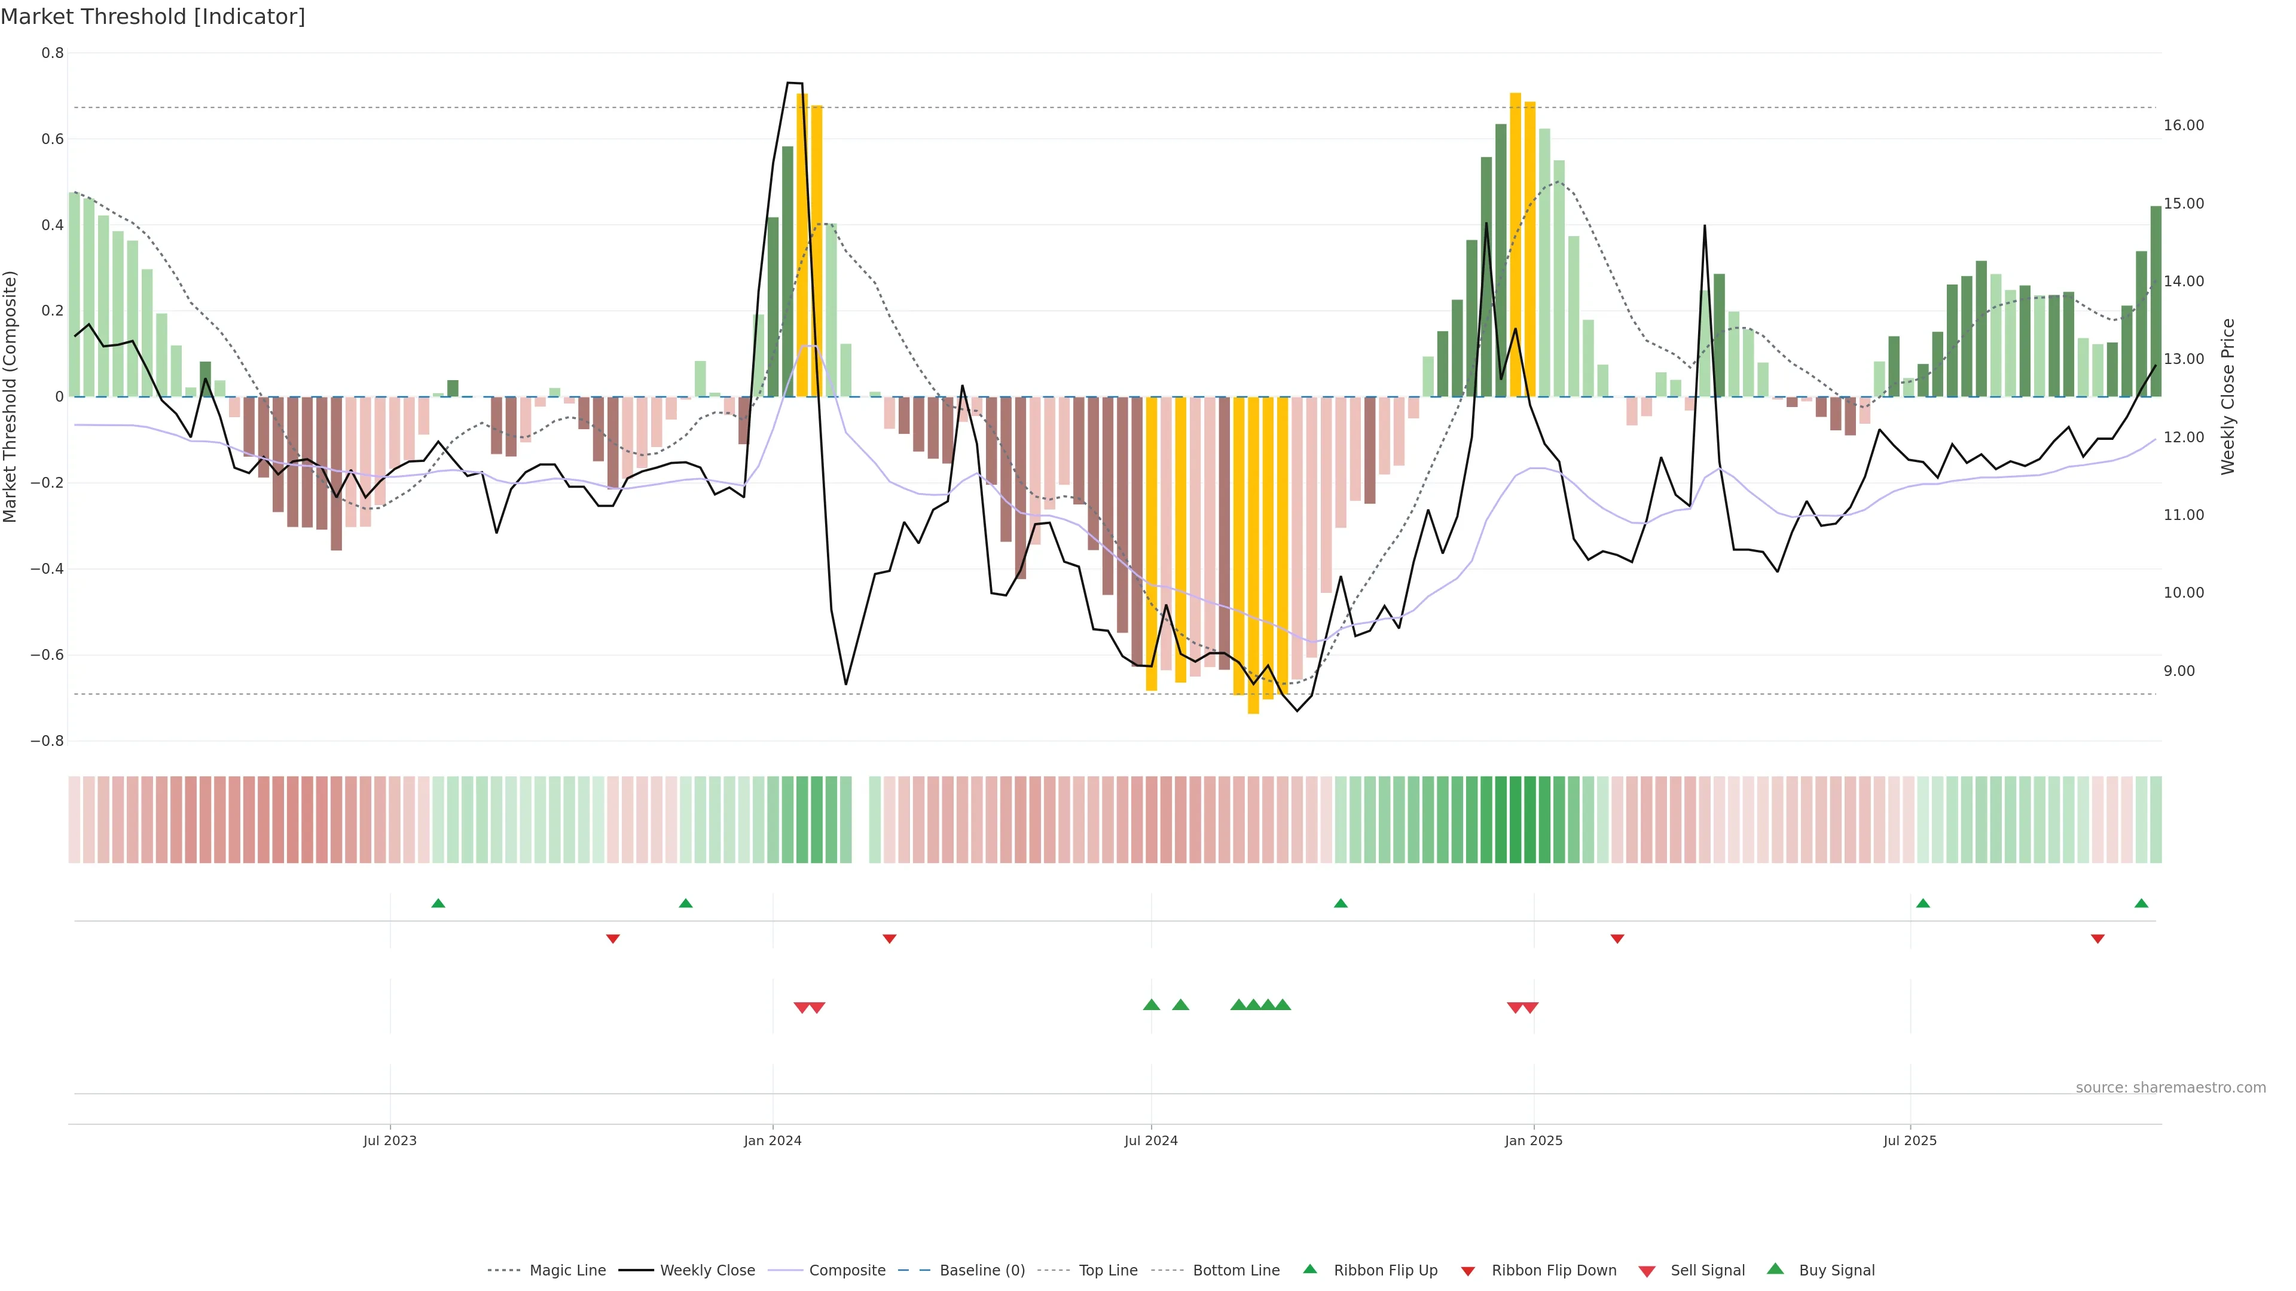Click the Buy Signal legend triangle icon
The height and width of the screenshot is (1291, 2296).
[x=1775, y=1269]
